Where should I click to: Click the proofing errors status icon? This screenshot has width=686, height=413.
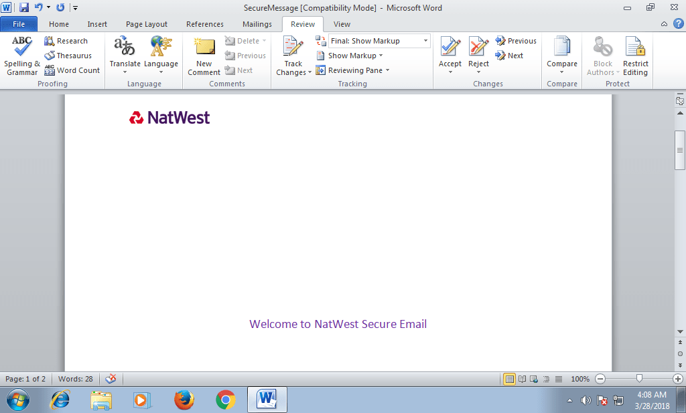click(111, 378)
